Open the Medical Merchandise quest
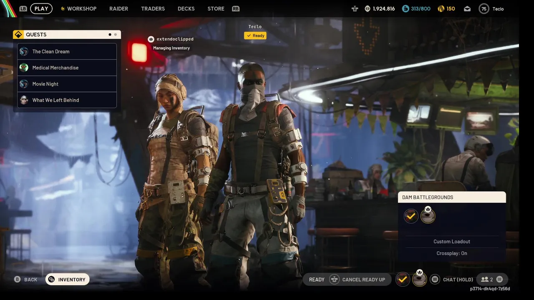The height and width of the screenshot is (300, 534). pos(67,67)
